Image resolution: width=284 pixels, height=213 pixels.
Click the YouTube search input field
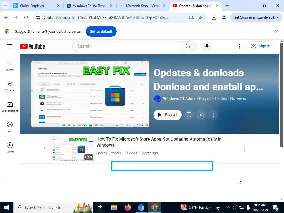pos(126,46)
